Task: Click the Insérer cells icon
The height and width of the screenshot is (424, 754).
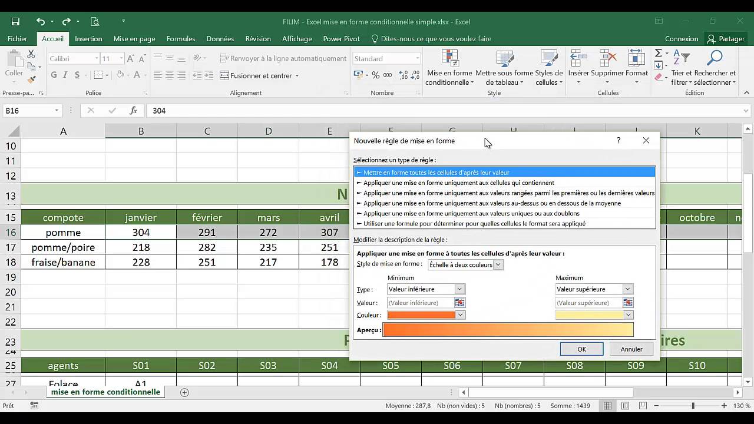Action: point(578,59)
